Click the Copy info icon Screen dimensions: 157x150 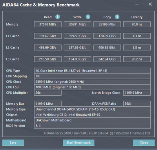point(117,17)
